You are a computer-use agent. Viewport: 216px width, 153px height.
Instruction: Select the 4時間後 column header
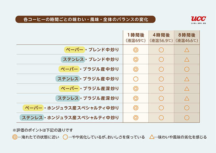click(161, 37)
